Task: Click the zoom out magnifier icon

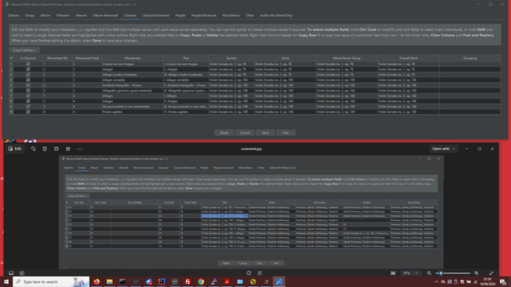Action: coord(429,273)
